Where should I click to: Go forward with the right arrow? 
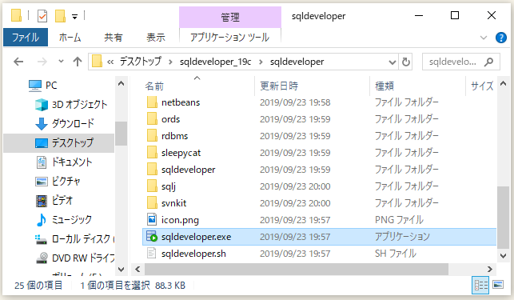[42, 62]
